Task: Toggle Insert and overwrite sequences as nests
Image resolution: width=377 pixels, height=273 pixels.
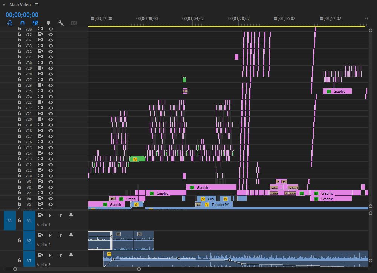Action: point(10,23)
